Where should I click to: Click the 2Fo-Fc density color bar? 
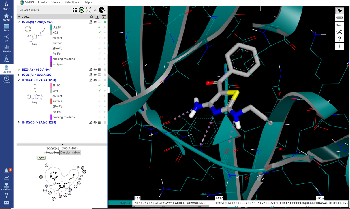(51, 48)
